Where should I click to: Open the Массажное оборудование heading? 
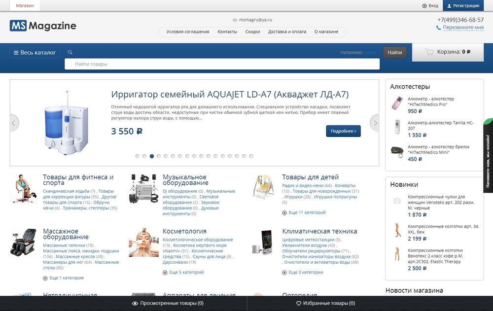pyautogui.click(x=66, y=234)
